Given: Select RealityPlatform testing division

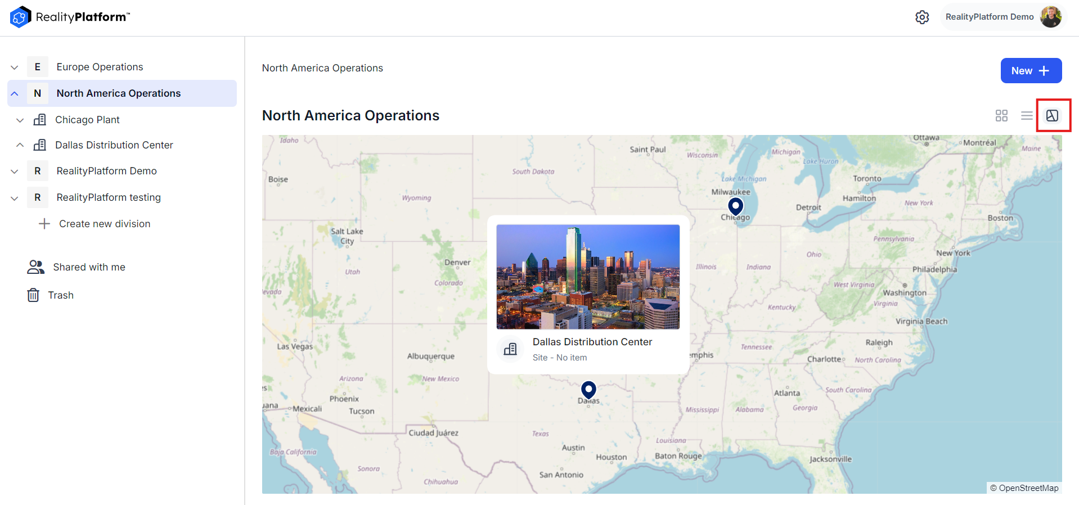Looking at the screenshot, I should 109,197.
